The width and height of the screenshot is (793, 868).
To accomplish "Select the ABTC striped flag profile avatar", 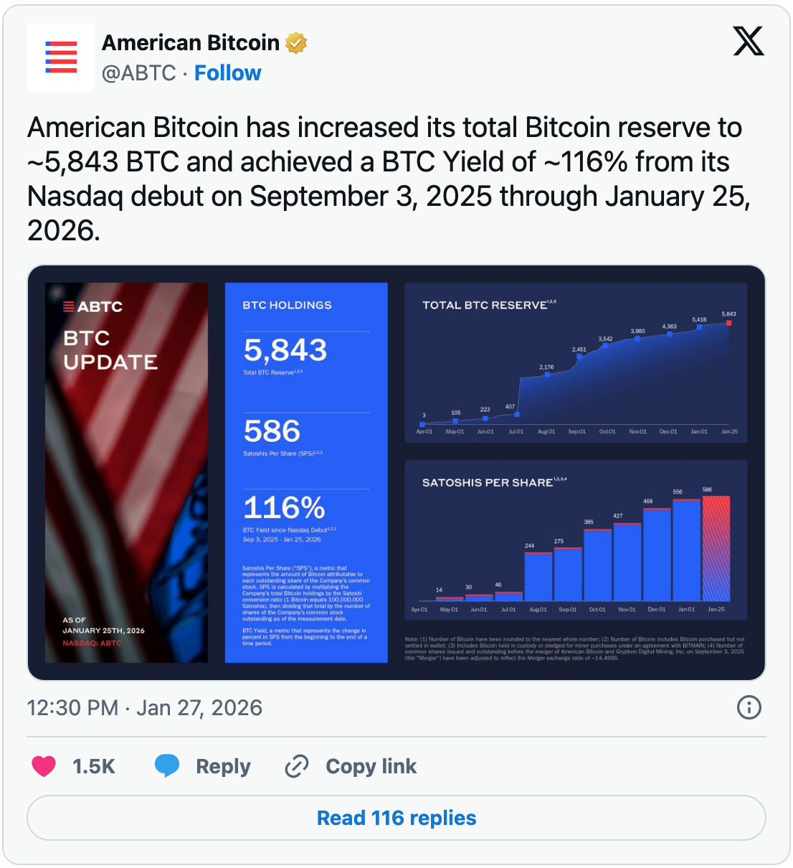I will (x=61, y=57).
